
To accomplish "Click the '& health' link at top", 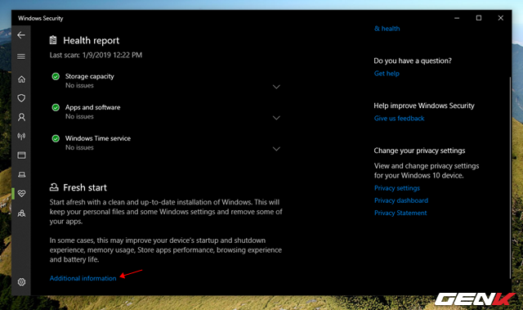I will 387,29.
